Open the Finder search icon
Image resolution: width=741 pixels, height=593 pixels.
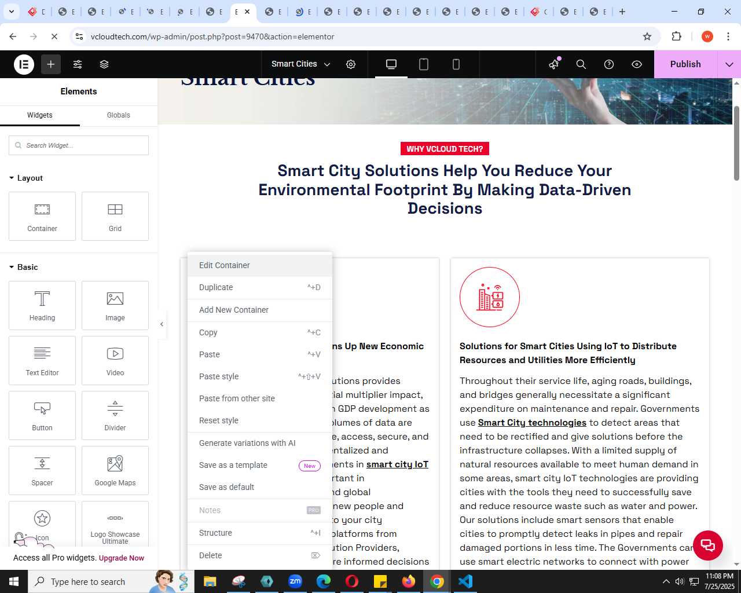coord(581,64)
